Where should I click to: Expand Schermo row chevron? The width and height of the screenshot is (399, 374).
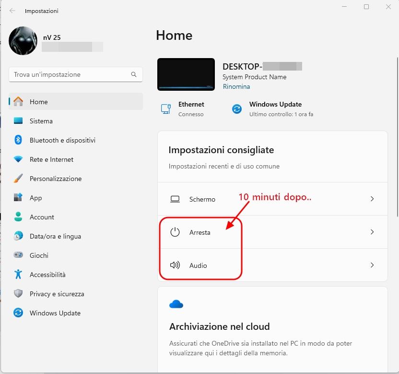tap(372, 199)
